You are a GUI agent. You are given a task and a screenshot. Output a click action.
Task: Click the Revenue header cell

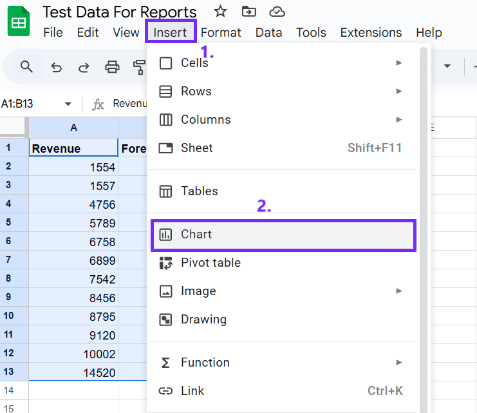(x=73, y=148)
